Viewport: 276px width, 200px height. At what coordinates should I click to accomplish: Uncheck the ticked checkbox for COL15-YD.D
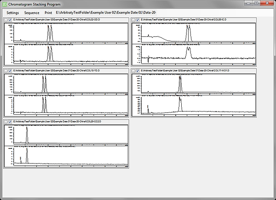click(x=10, y=71)
